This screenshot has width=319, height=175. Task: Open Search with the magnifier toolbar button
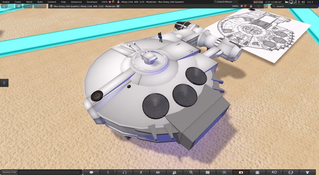click(x=191, y=172)
